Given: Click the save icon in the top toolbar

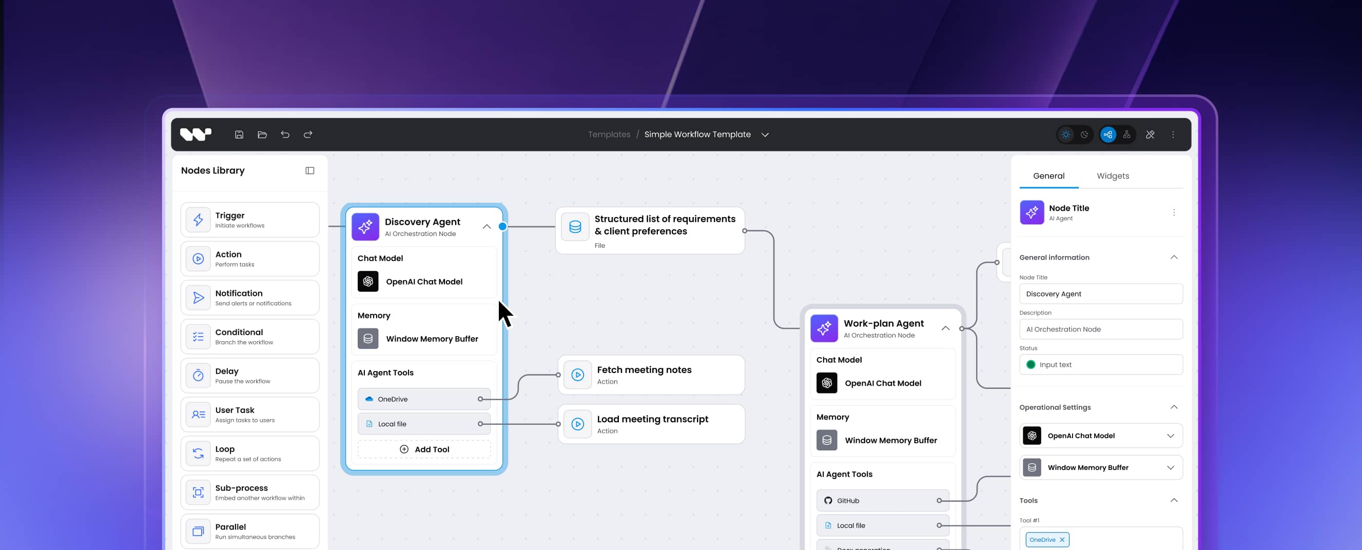Looking at the screenshot, I should pyautogui.click(x=239, y=134).
